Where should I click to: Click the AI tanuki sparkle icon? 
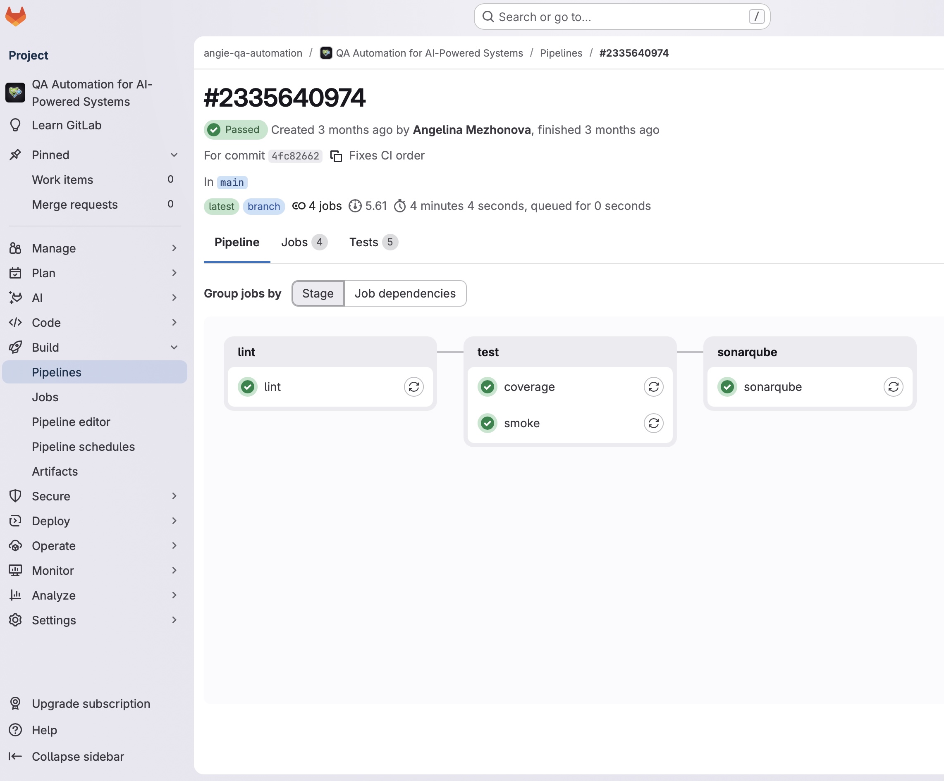coord(15,298)
